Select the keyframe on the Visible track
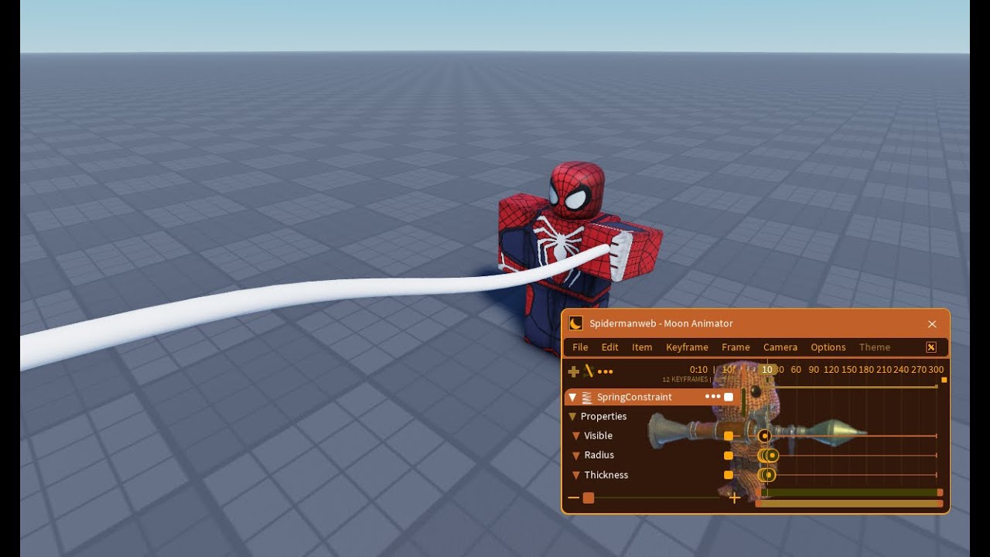 point(764,436)
